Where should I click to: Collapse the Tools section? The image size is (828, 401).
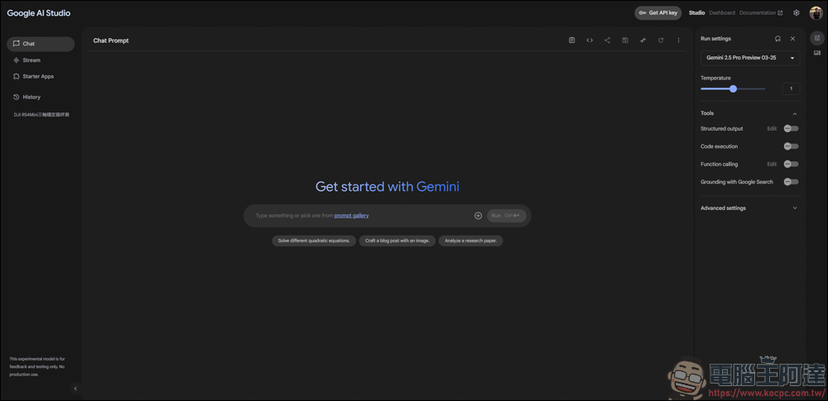tap(795, 113)
